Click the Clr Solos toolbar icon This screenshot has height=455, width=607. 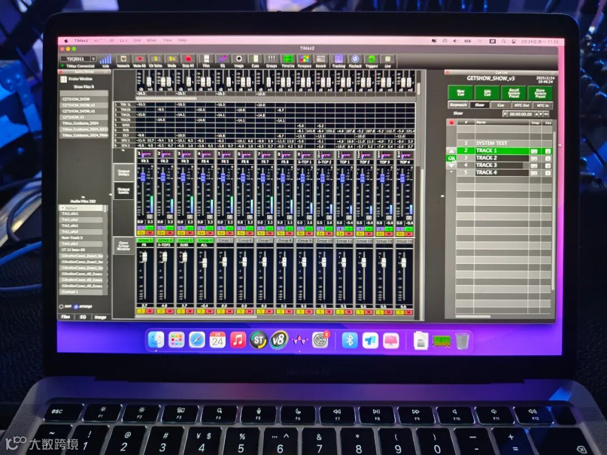pos(156,59)
